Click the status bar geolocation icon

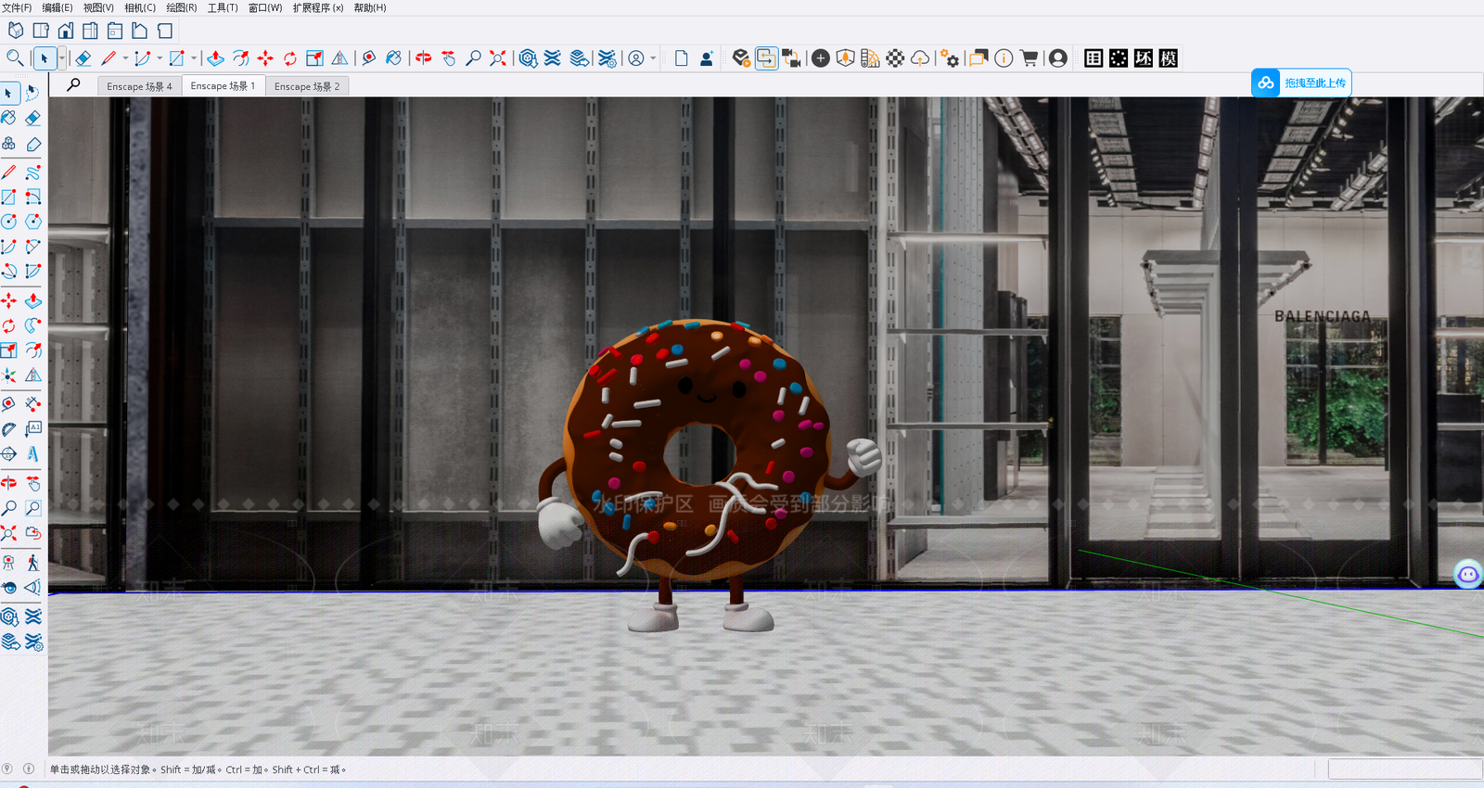(7, 769)
